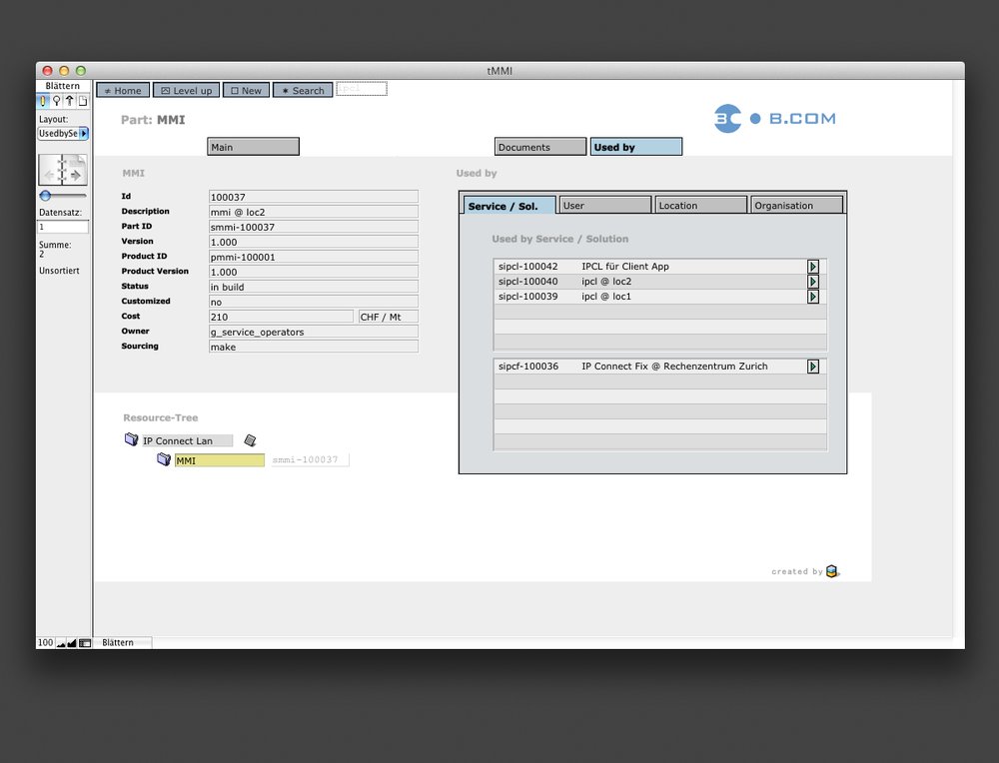Click the Version field
Image resolution: width=999 pixels, height=763 pixels.
tap(314, 242)
